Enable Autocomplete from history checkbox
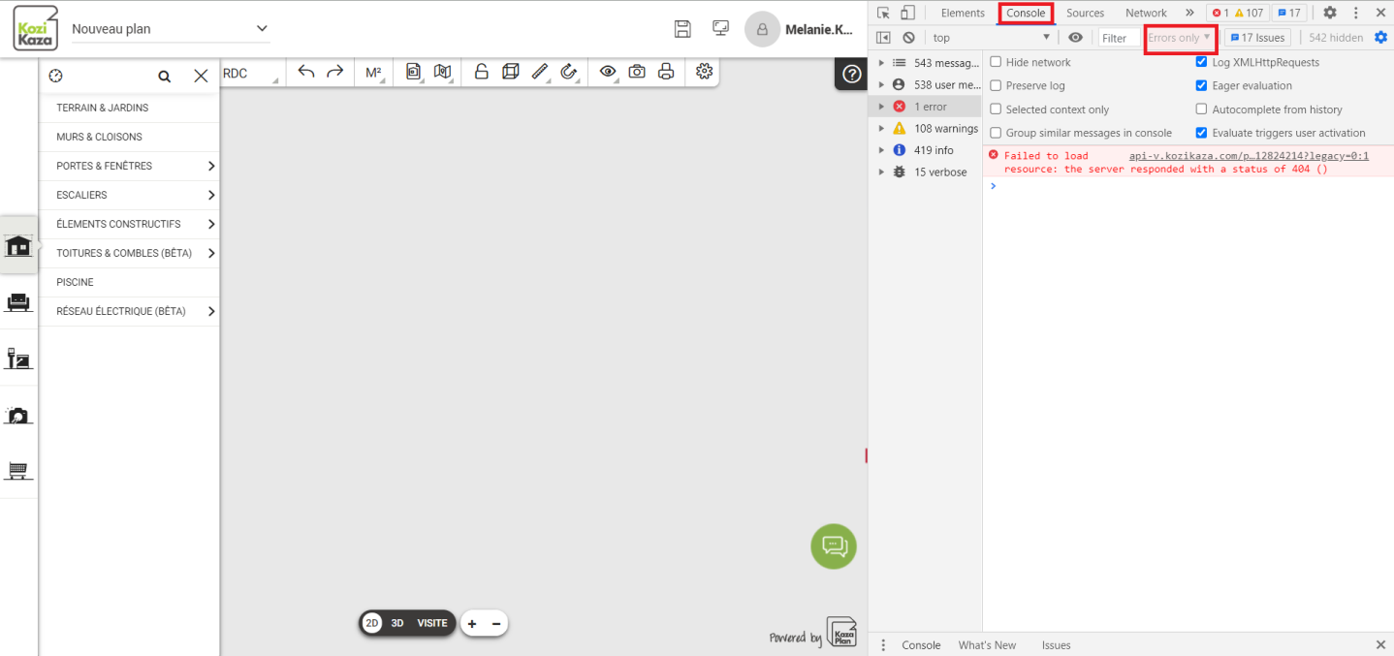The height and width of the screenshot is (656, 1394). click(x=1202, y=109)
